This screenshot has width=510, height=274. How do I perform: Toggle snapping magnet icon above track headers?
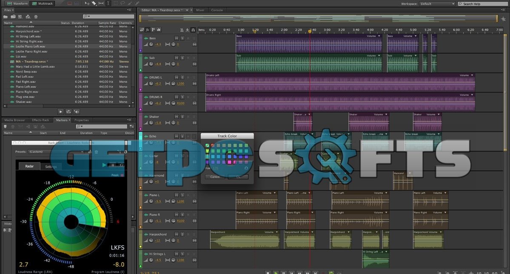[x=193, y=30]
